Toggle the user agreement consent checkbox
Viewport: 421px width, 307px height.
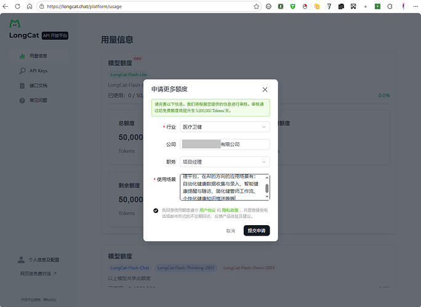[156, 210]
